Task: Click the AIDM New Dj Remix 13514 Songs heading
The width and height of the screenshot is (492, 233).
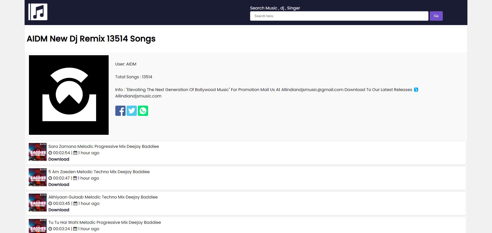Action: point(91,39)
